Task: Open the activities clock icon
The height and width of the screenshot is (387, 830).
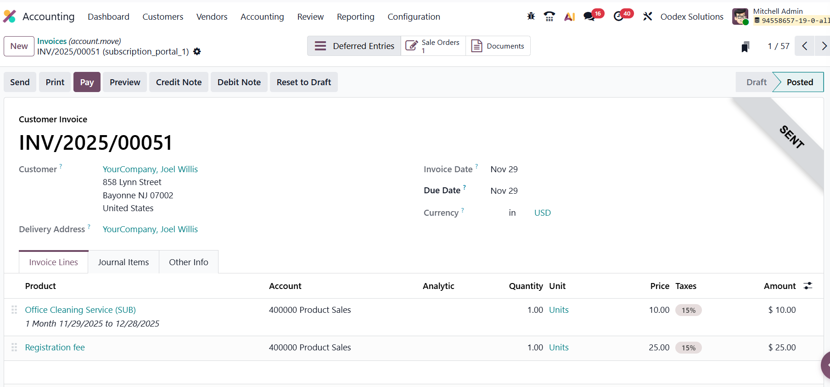Action: coord(619,16)
